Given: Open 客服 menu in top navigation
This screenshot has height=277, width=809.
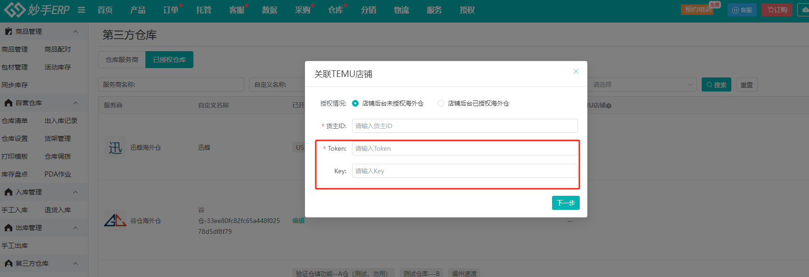Looking at the screenshot, I should 237,10.
